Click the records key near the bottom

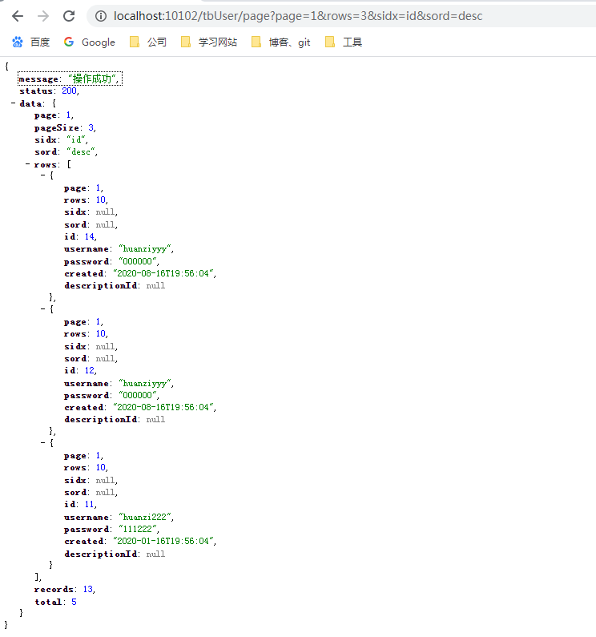(53, 589)
